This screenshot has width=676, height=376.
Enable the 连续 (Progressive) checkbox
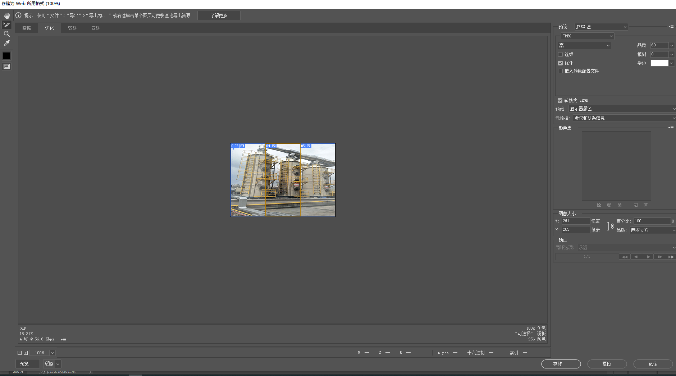(x=561, y=54)
